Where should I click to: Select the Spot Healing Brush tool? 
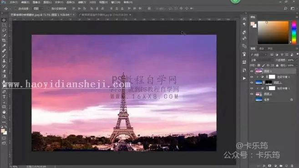coord(4,51)
